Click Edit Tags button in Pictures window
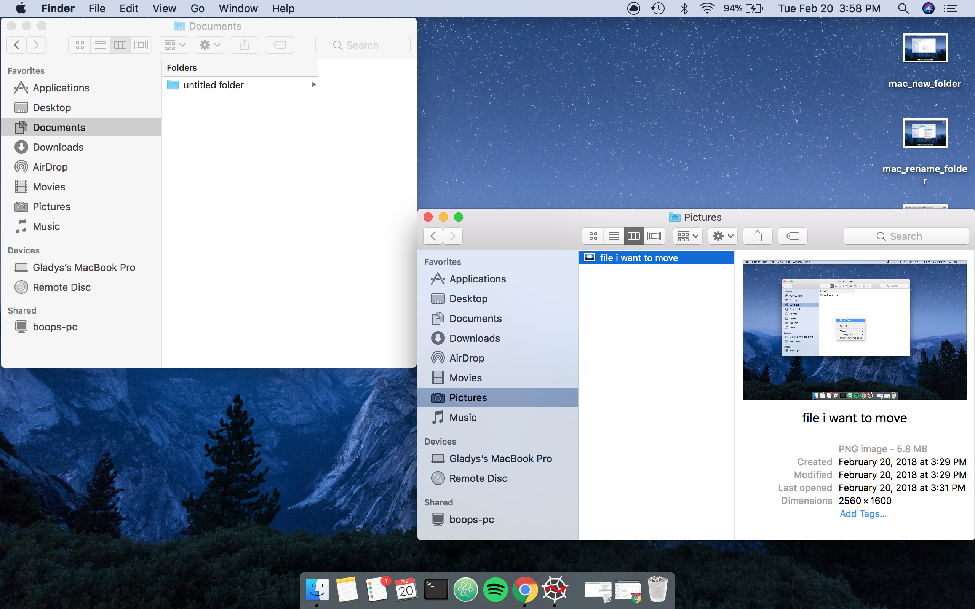The height and width of the screenshot is (609, 975). coord(793,236)
